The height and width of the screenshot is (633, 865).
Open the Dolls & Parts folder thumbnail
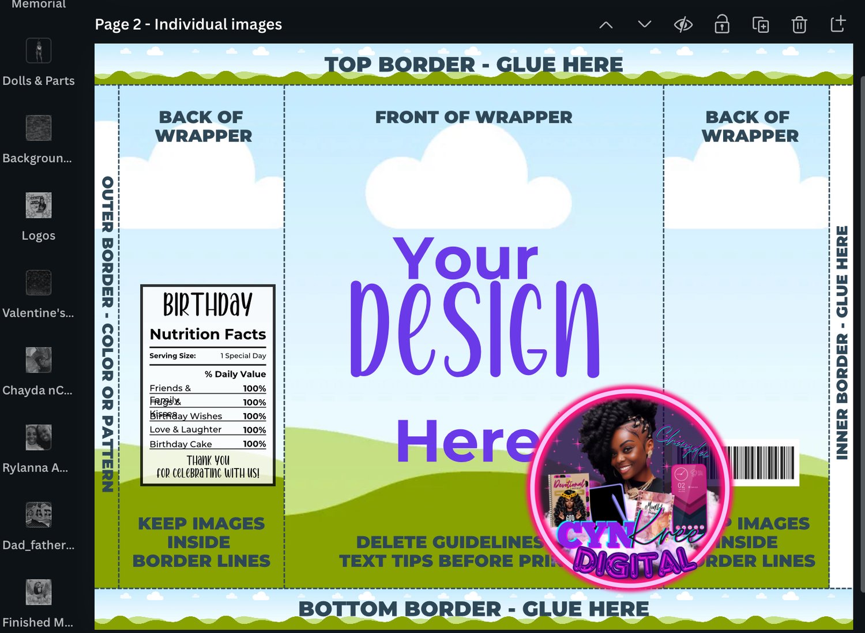39,51
